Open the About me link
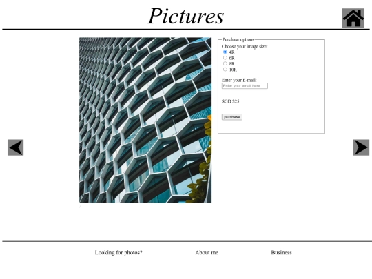372x279 pixels. 207,252
